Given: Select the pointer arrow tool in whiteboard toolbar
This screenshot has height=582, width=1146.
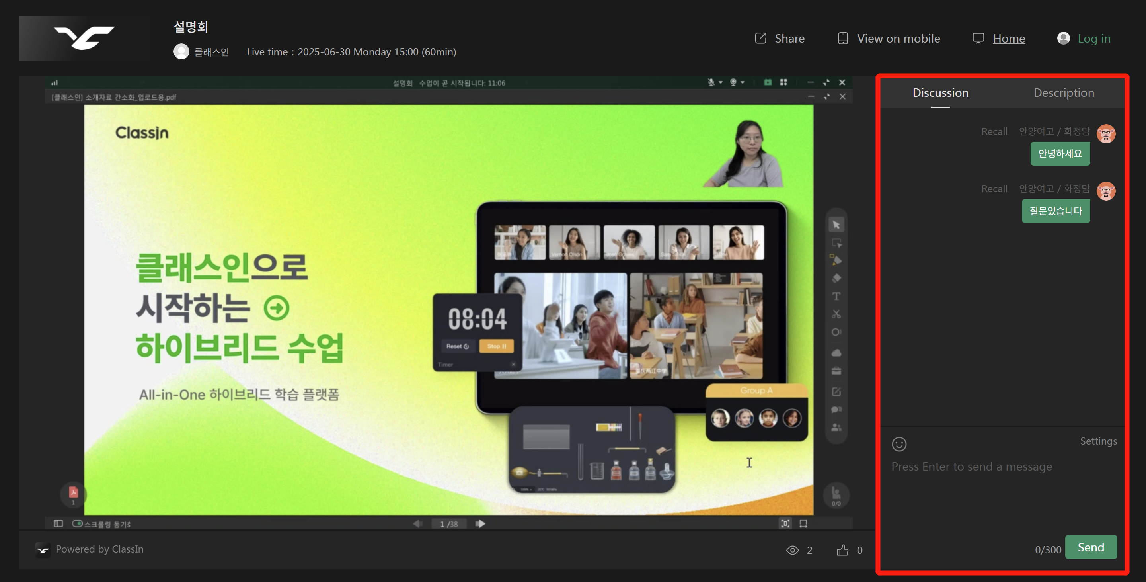Looking at the screenshot, I should (x=836, y=225).
